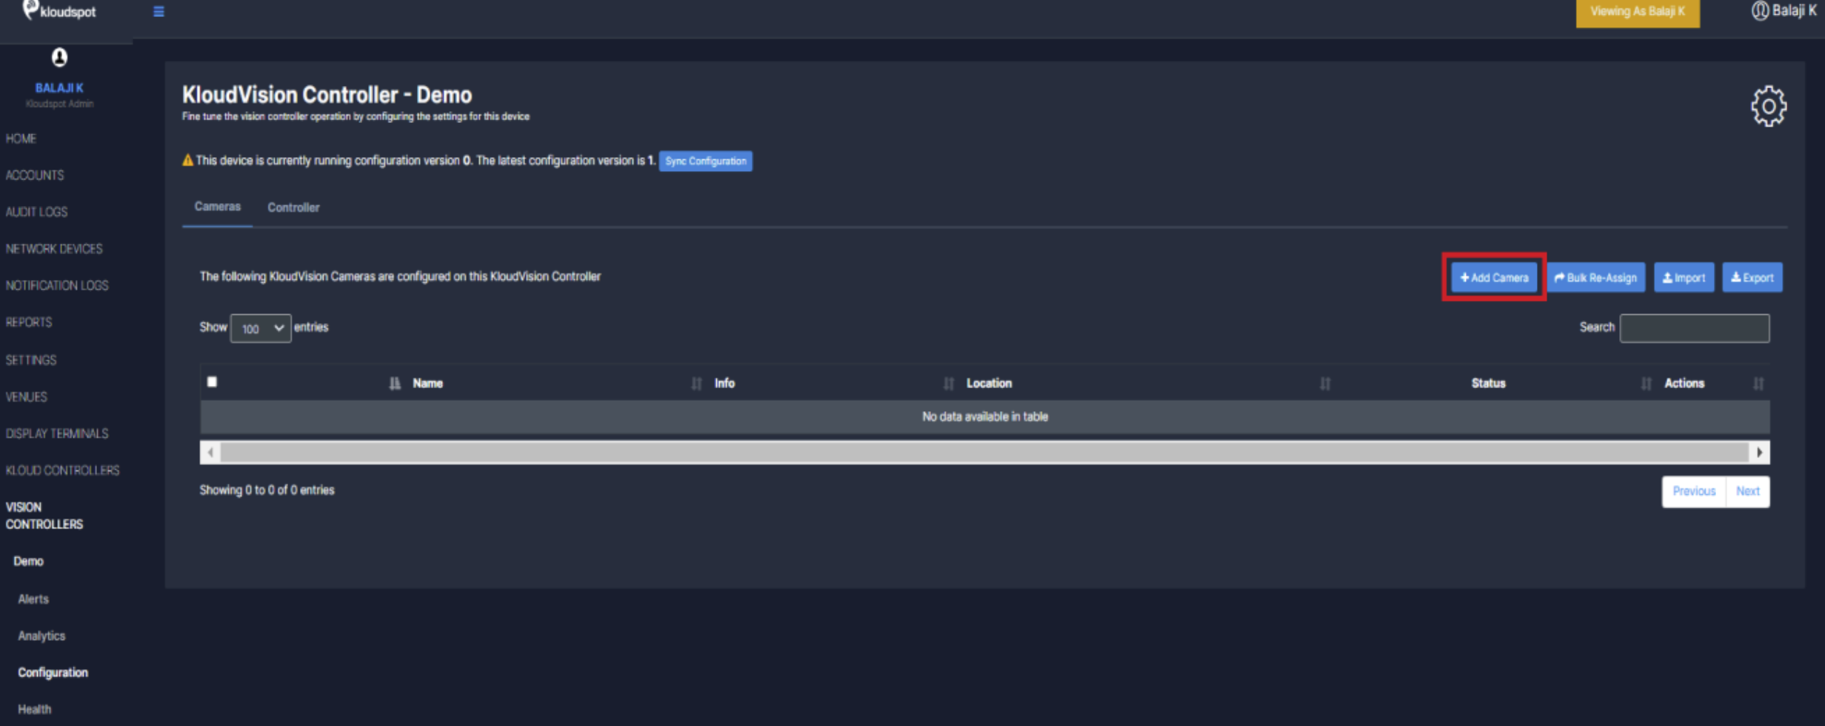This screenshot has height=726, width=1825.
Task: Open NETWORK DEVICES in sidebar
Action: [54, 249]
